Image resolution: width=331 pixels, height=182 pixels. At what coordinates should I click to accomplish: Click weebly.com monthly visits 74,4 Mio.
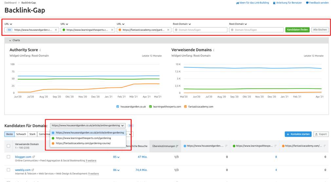point(141,170)
